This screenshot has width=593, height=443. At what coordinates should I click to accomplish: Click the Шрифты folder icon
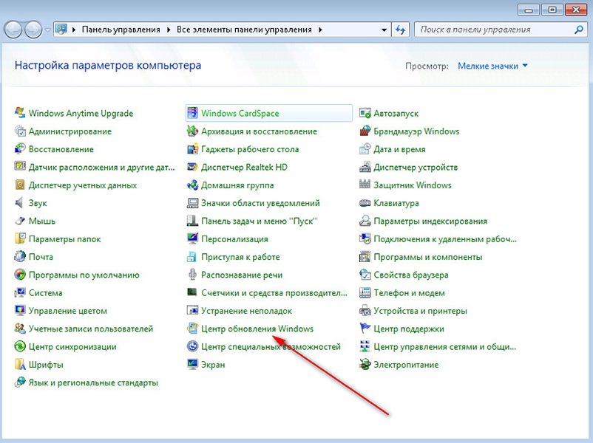tap(20, 364)
